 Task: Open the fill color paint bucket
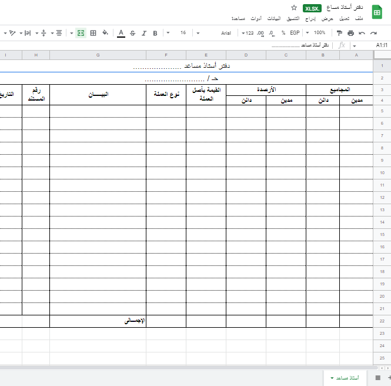click(105, 33)
